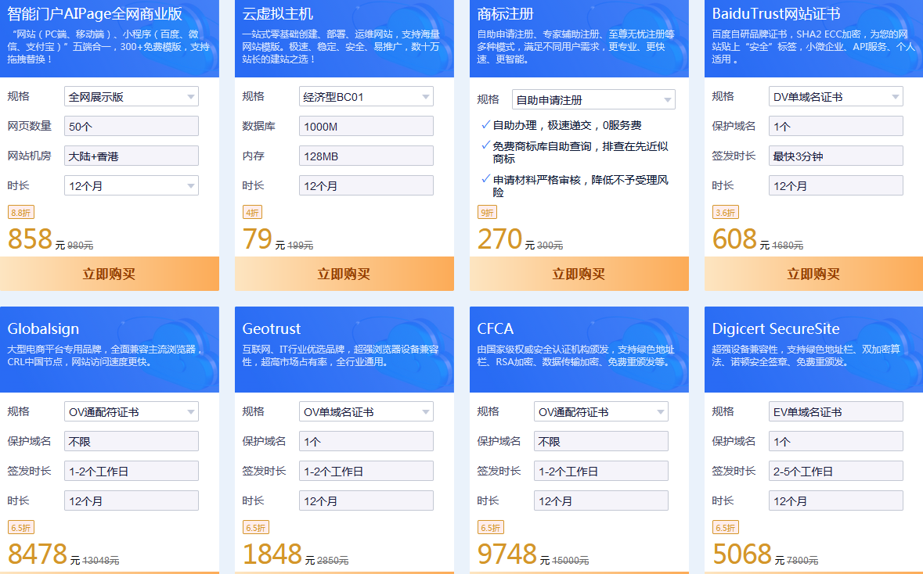Click checkmark beside 免费商标库自助查询
The image size is (923, 574).
(485, 145)
